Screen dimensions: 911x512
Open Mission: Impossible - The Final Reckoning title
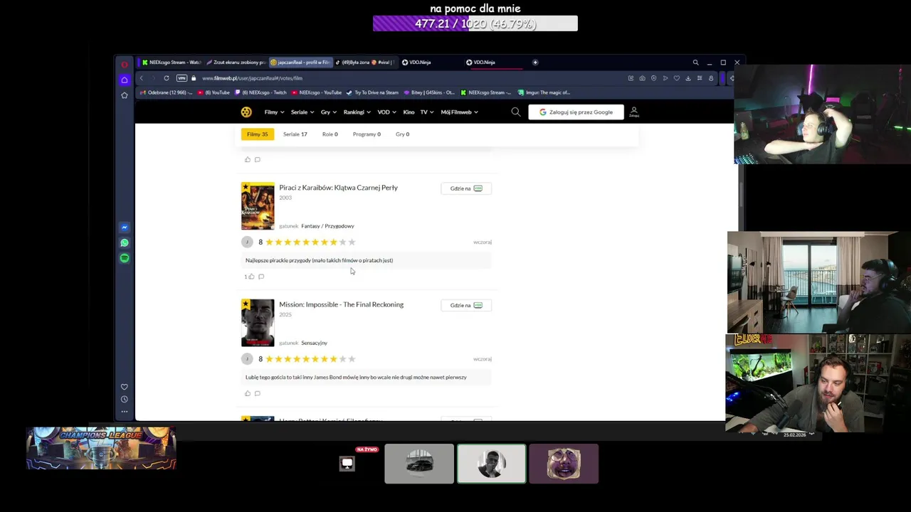coord(341,304)
